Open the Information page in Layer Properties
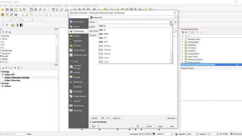 click(79, 22)
